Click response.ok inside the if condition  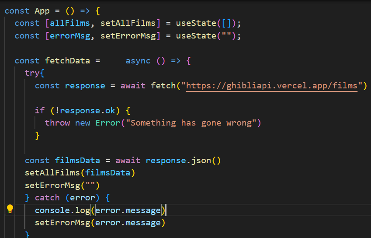(x=87, y=111)
